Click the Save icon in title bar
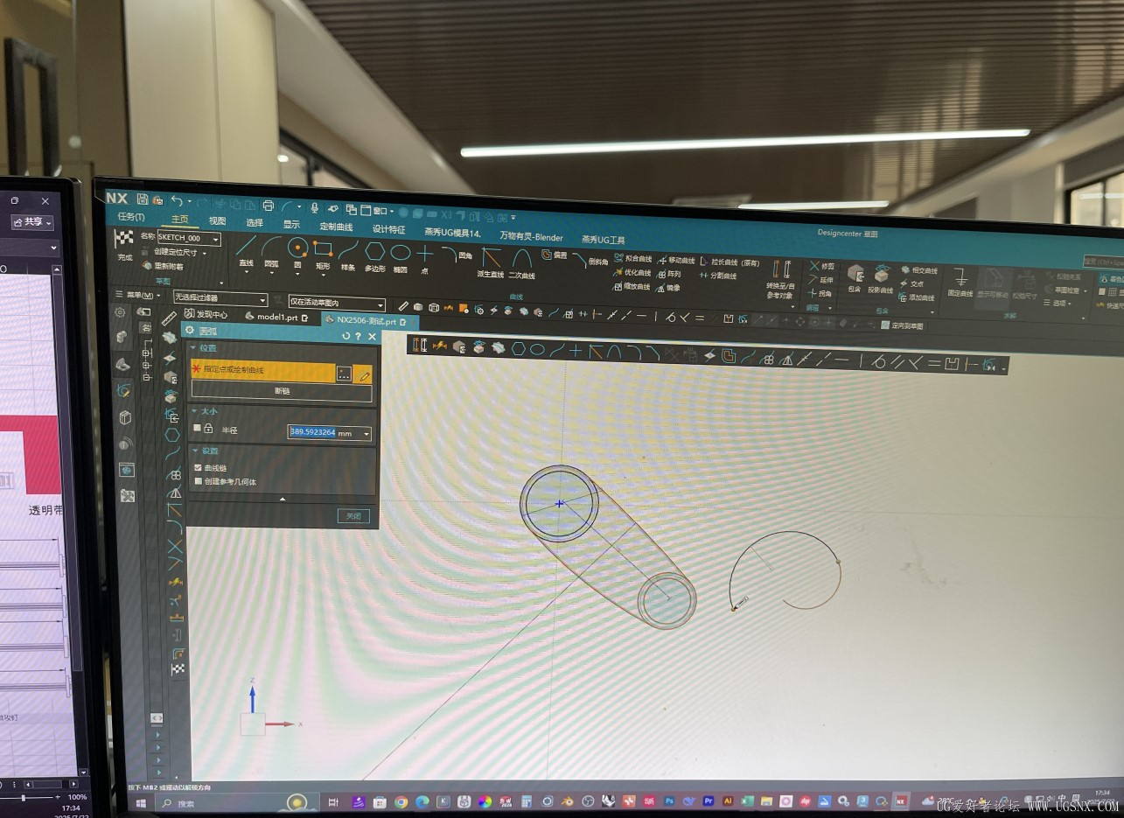The image size is (1124, 818). [143, 199]
